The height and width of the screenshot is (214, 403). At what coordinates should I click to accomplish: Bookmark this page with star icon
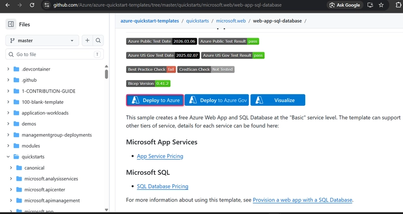(381, 5)
